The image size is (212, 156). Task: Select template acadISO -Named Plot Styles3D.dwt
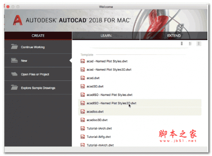tap(111, 103)
